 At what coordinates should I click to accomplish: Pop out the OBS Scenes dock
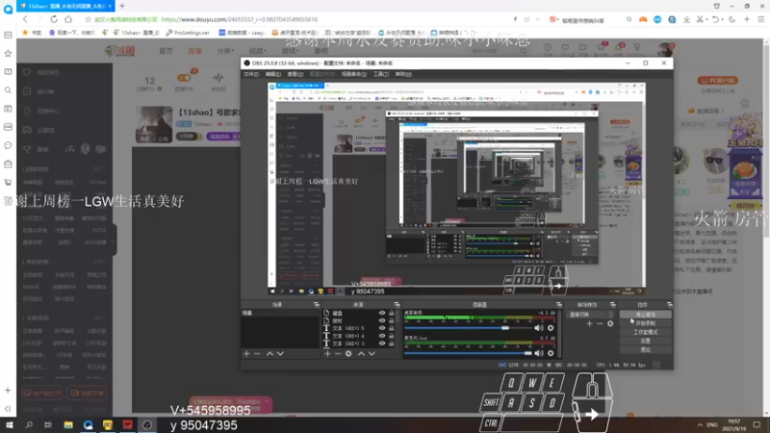click(317, 305)
